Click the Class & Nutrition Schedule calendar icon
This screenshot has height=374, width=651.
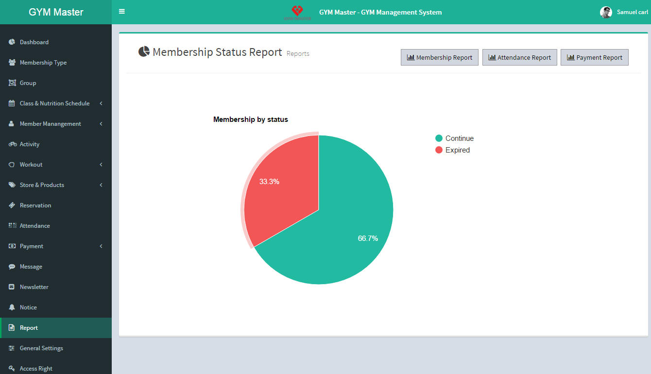point(12,103)
